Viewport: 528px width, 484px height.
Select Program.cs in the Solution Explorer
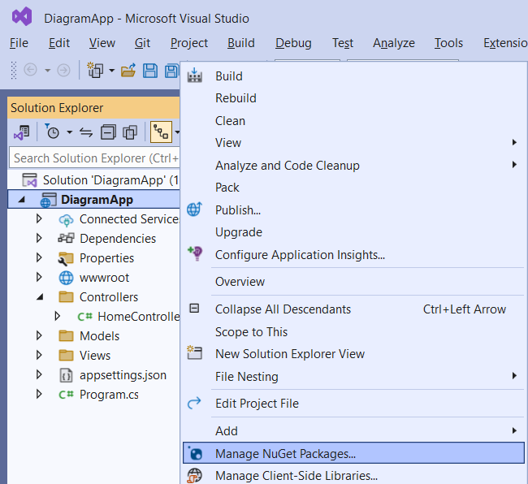click(109, 395)
